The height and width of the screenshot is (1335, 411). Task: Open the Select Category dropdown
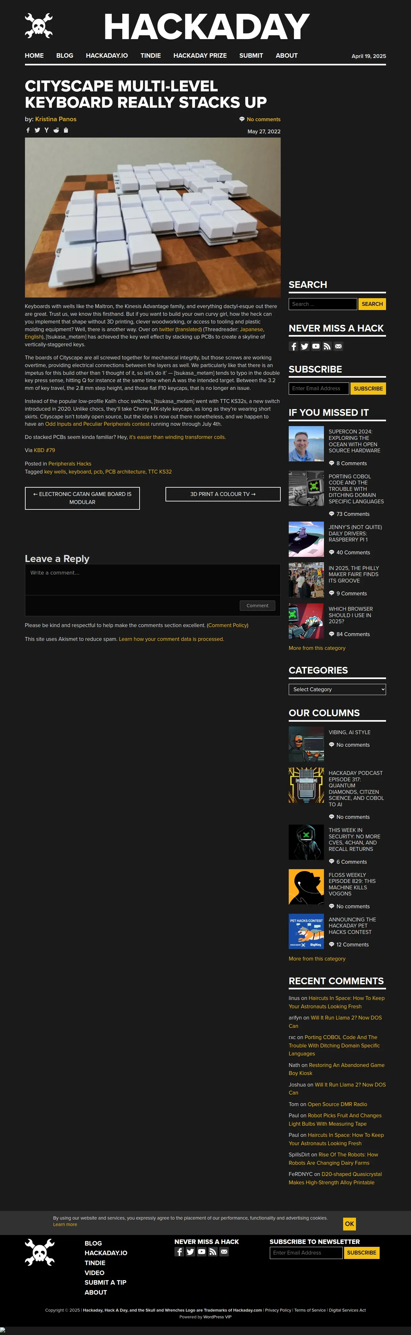pos(337,689)
